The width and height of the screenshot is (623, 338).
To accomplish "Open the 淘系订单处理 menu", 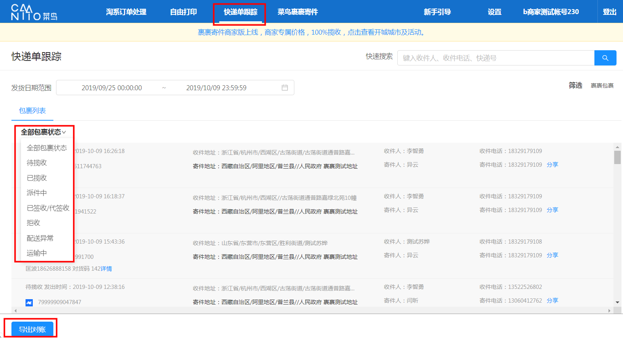I will [x=126, y=12].
